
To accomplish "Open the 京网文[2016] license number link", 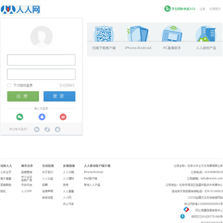I will click(x=207, y=217).
